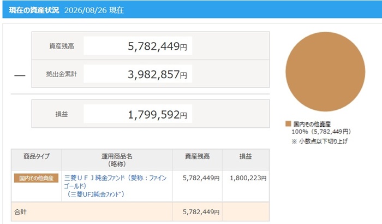Click the brown pie chart circle
This screenshot has height=224, width=382.
(x=325, y=72)
